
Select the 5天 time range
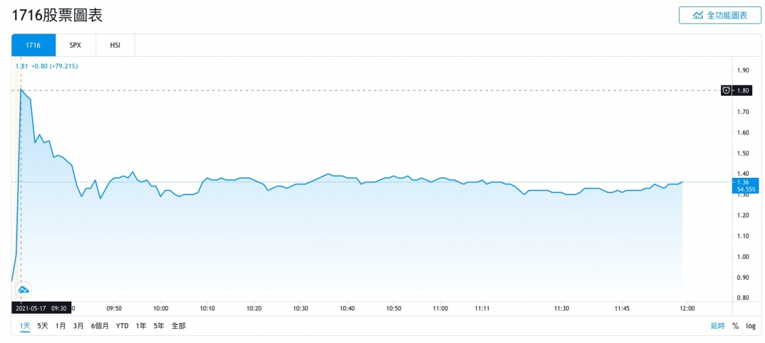coord(43,326)
